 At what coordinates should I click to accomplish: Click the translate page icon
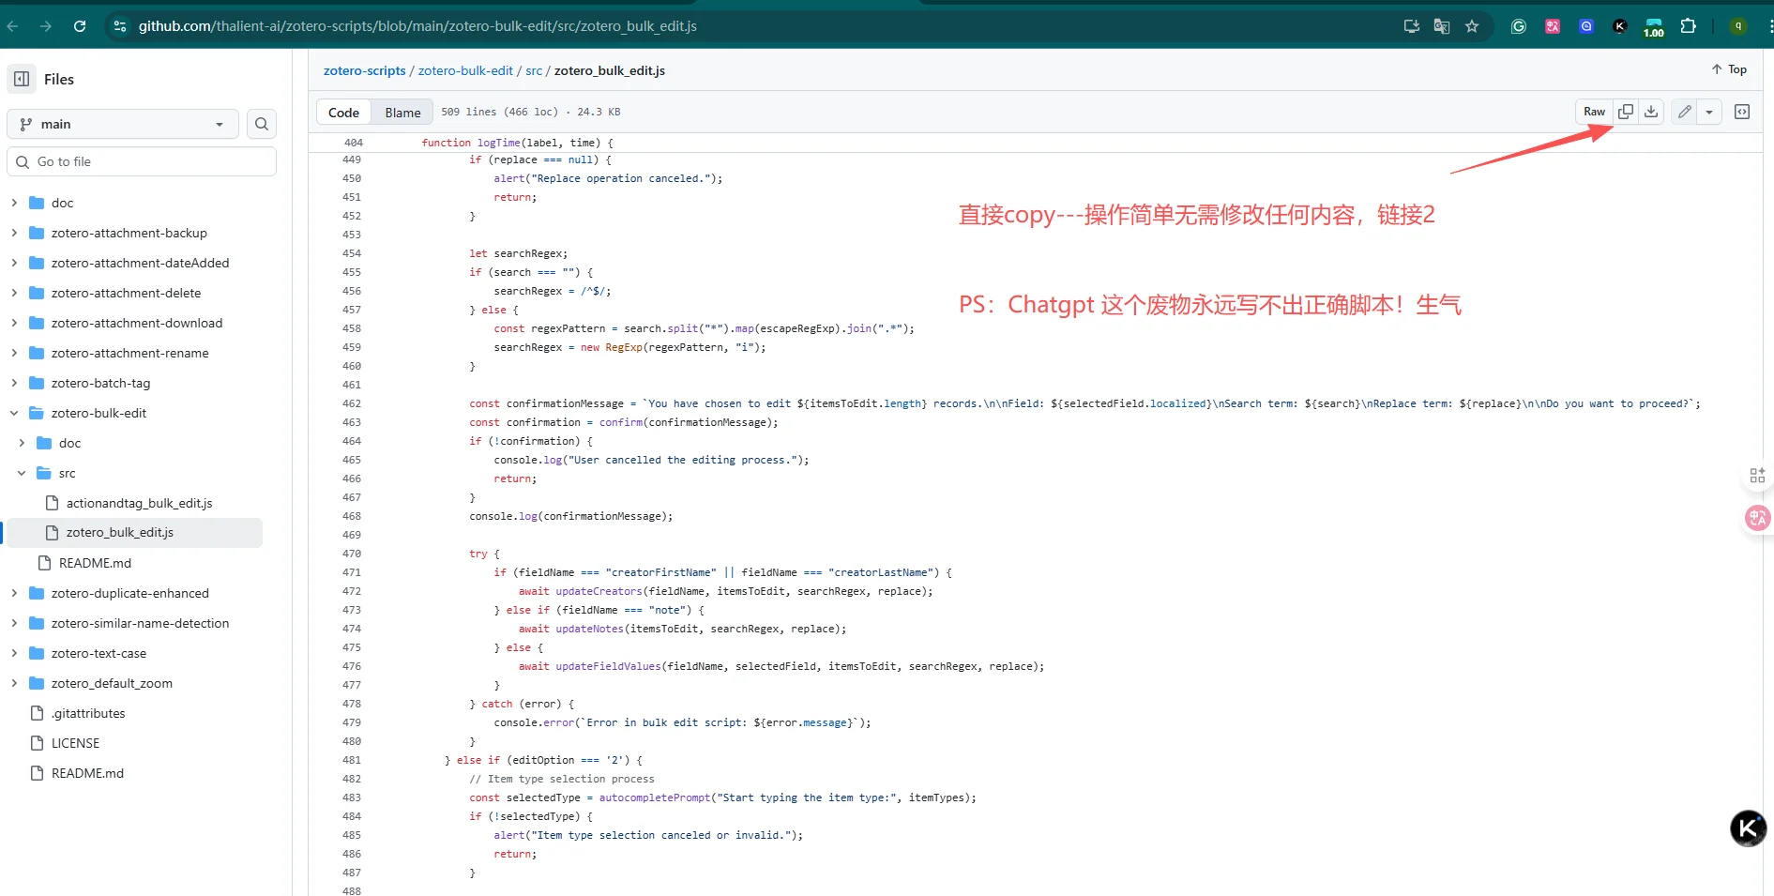[x=1441, y=25]
